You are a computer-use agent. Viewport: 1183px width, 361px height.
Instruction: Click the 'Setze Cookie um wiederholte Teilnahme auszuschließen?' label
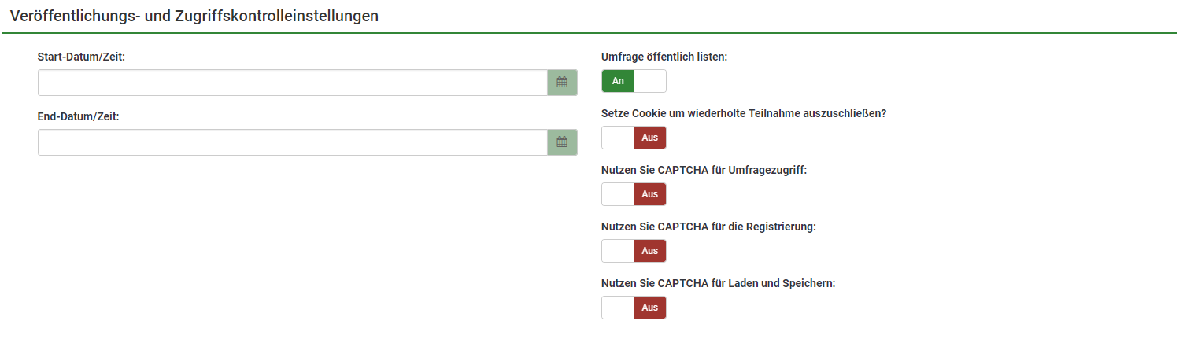point(744,113)
